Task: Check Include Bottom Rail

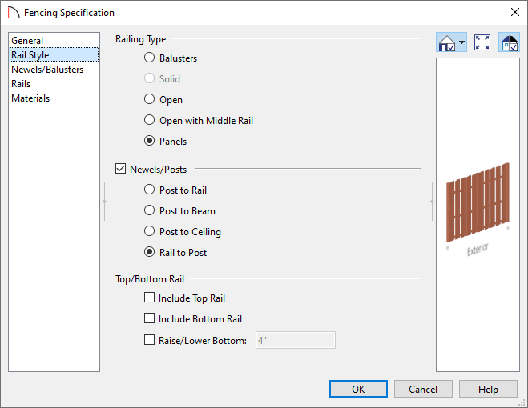Action: [149, 318]
